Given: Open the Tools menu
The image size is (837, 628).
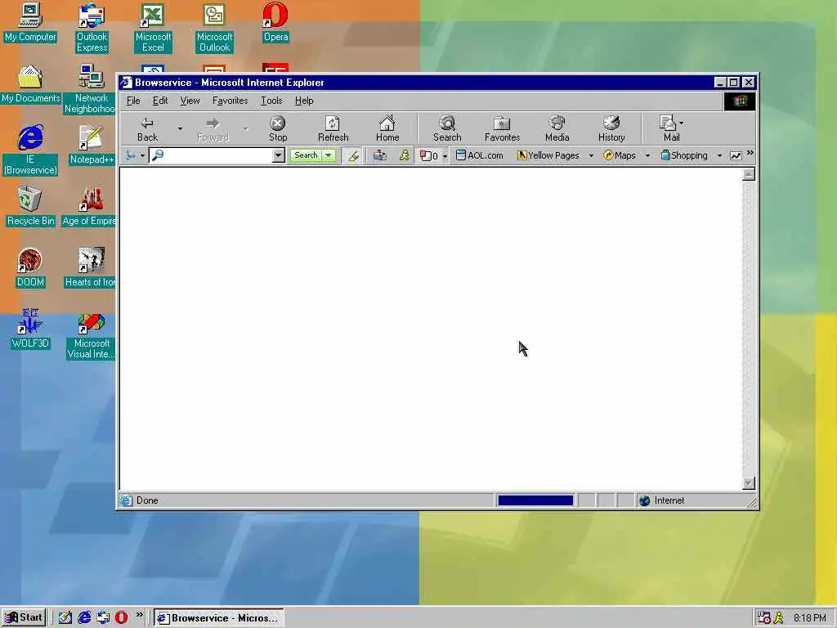Looking at the screenshot, I should coord(271,101).
